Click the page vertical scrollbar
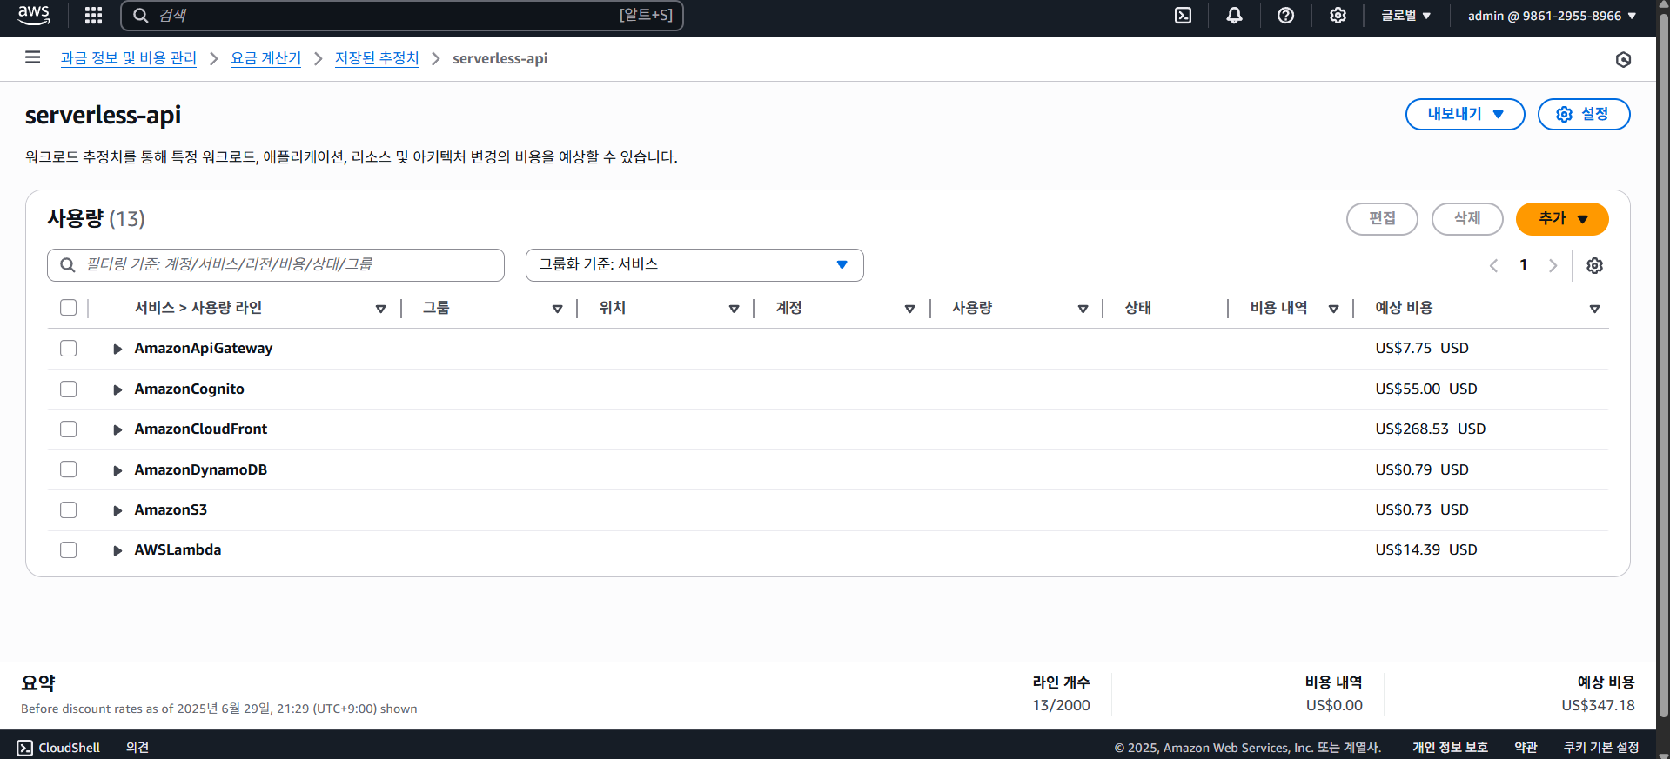 pyautogui.click(x=1663, y=365)
